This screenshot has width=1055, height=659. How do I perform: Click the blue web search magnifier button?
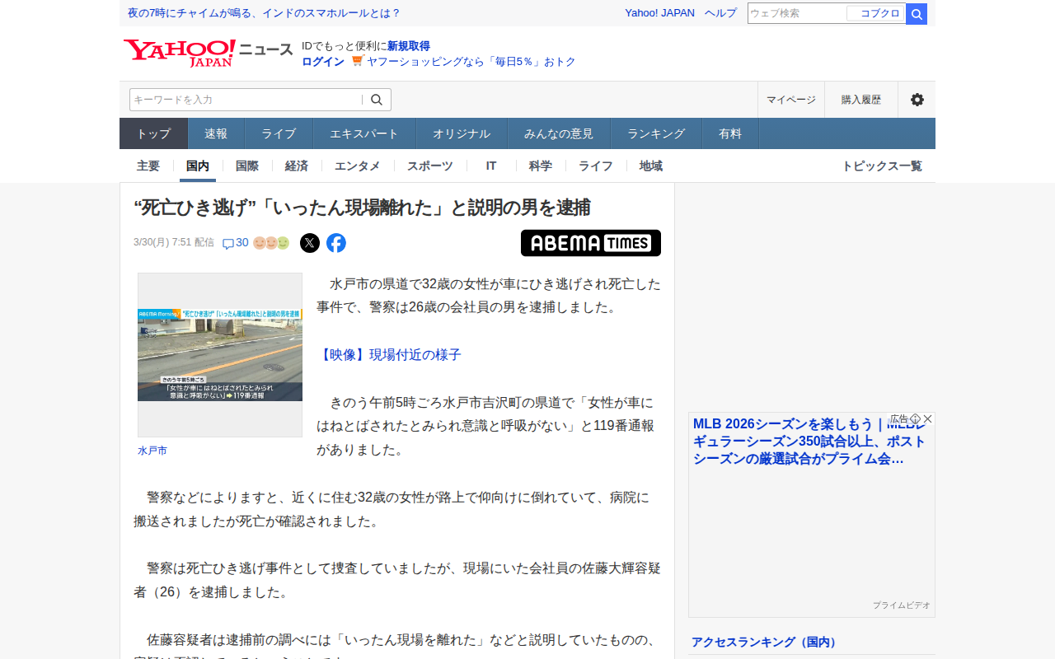point(917,14)
